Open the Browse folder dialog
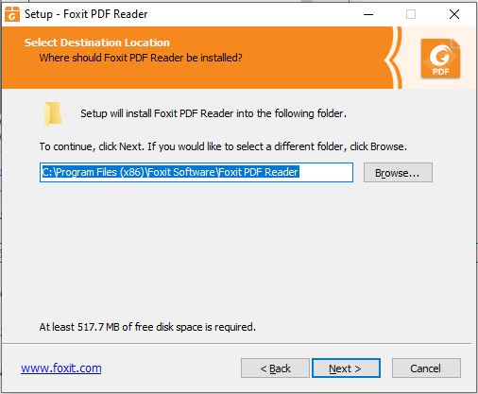Screen dimensions: 478x394 tap(398, 173)
